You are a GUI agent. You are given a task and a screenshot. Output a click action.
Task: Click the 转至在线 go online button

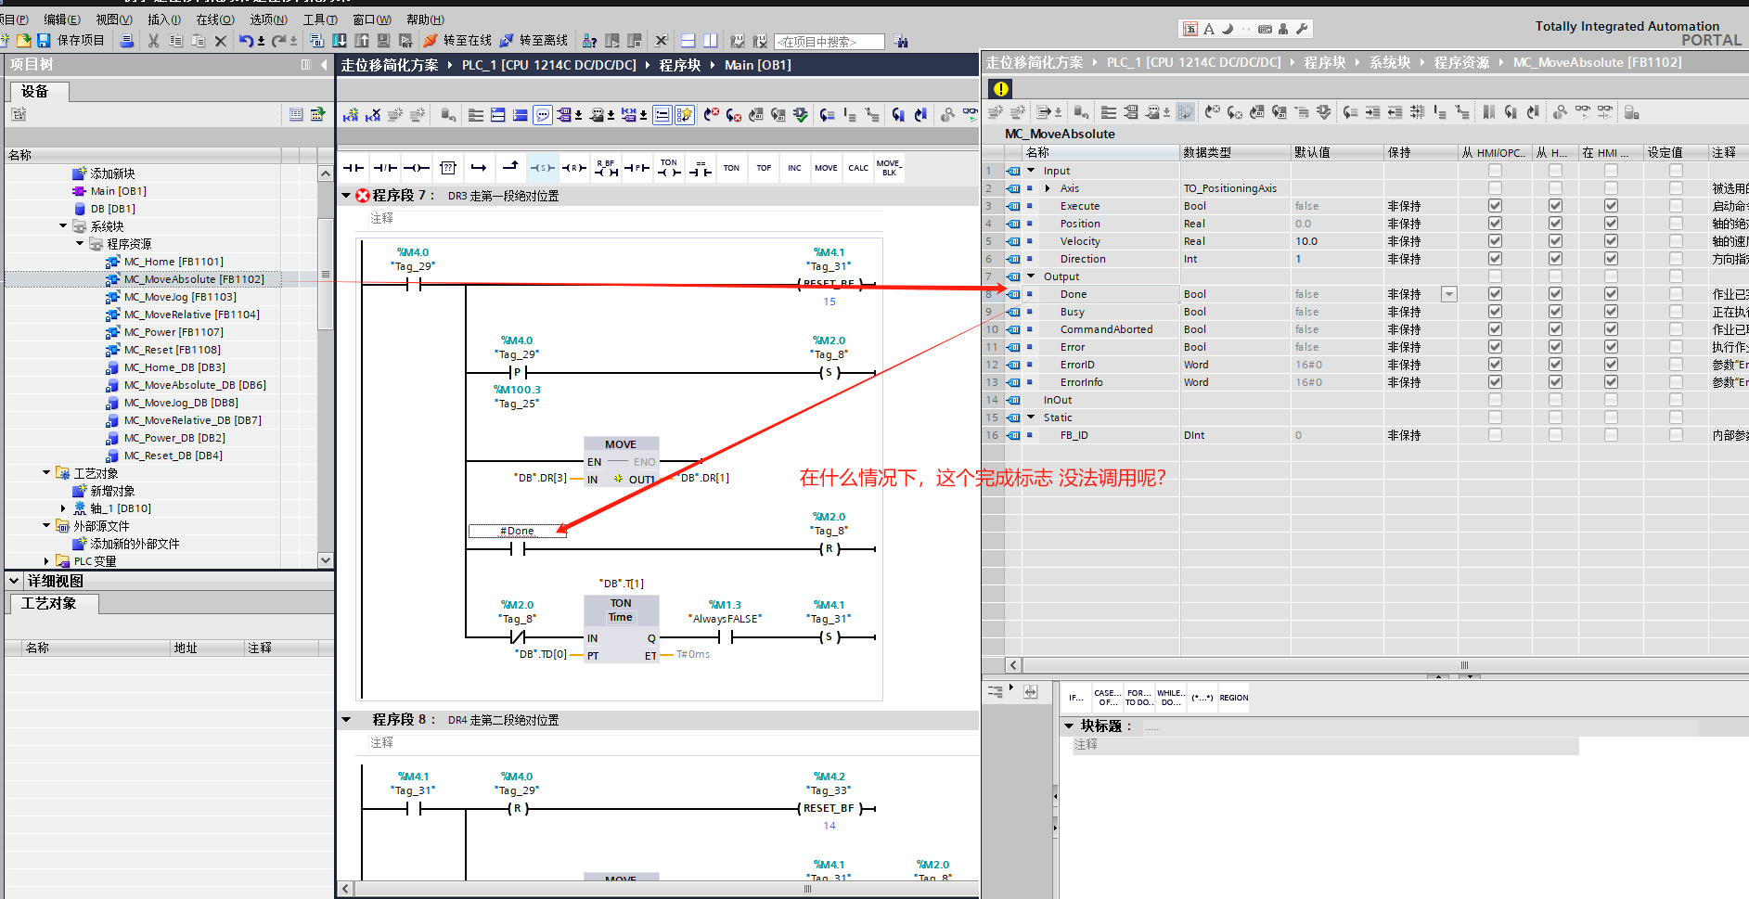point(457,41)
